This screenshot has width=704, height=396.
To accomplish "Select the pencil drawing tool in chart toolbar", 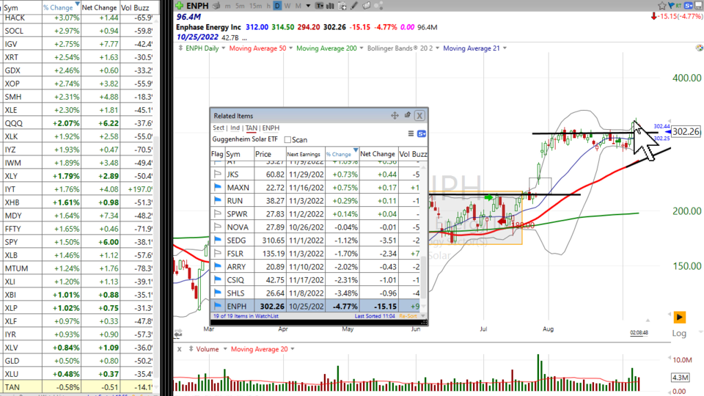I will click(353, 6).
